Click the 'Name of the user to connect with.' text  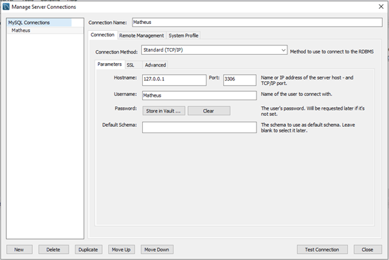tap(296, 94)
